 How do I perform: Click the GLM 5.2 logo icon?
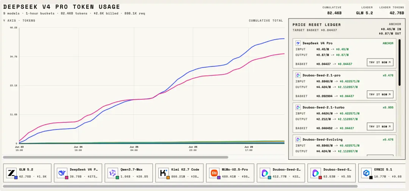point(11,173)
